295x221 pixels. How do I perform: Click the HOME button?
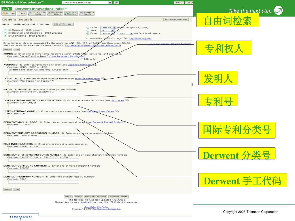(179, 3)
